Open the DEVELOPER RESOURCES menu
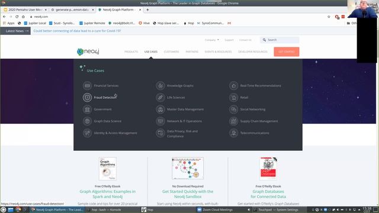The height and width of the screenshot is (213, 379). (x=253, y=51)
